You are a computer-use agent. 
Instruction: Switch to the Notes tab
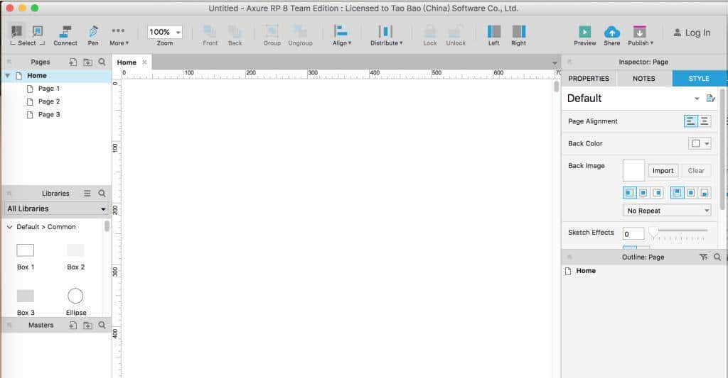tap(643, 79)
